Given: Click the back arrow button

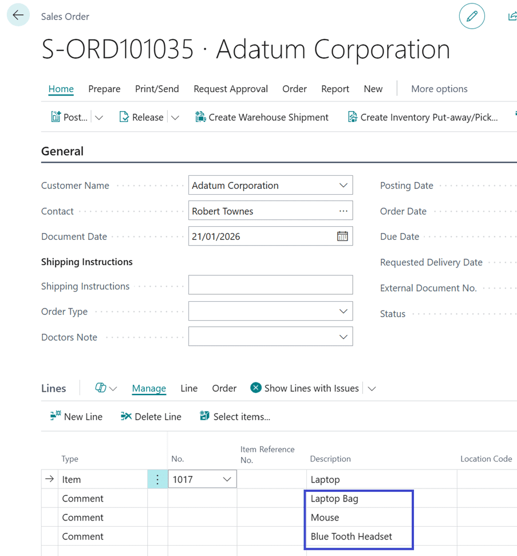Looking at the screenshot, I should 18,15.
